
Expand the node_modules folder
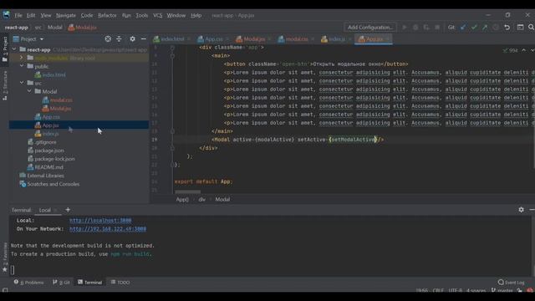click(x=22, y=58)
